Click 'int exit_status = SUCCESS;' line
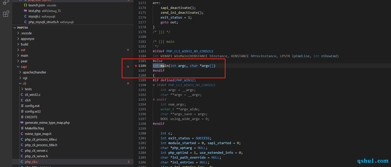This screenshot has height=167, width=391. tap(186, 138)
